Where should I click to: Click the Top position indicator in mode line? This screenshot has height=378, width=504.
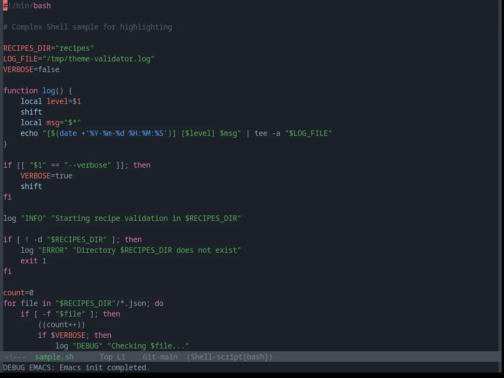pos(106,357)
